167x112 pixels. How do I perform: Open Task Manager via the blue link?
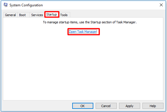[x=83, y=32]
